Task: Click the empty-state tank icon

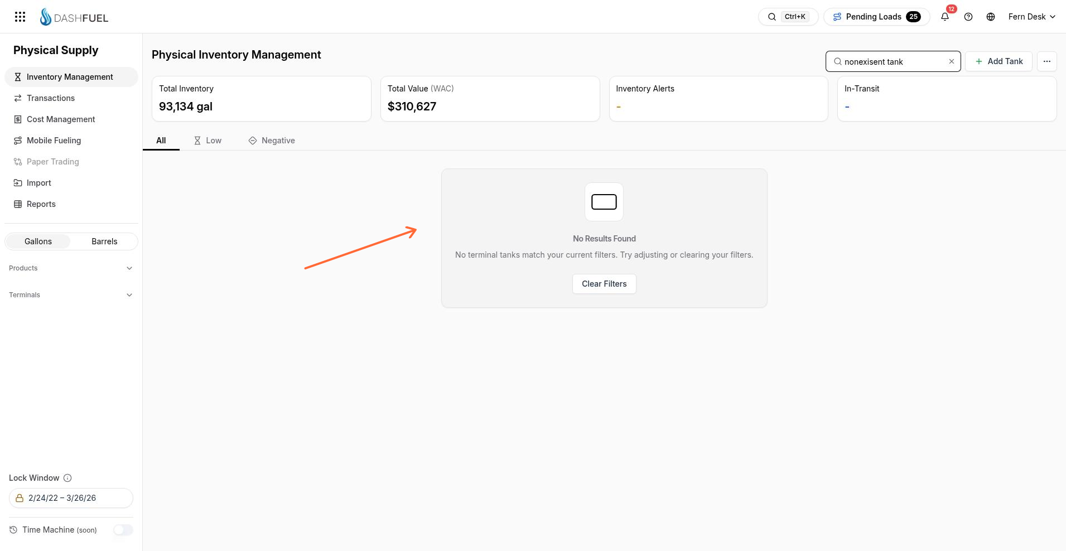Action: click(604, 202)
